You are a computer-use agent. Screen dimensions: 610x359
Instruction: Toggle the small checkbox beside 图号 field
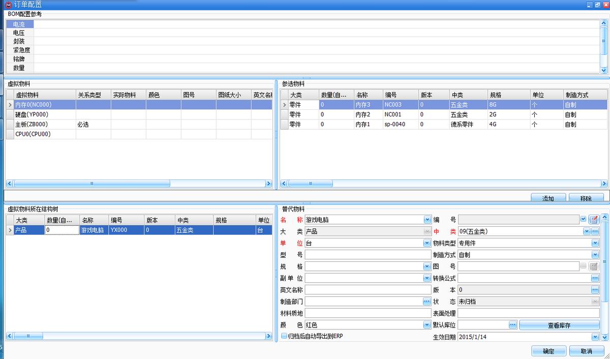click(583, 266)
